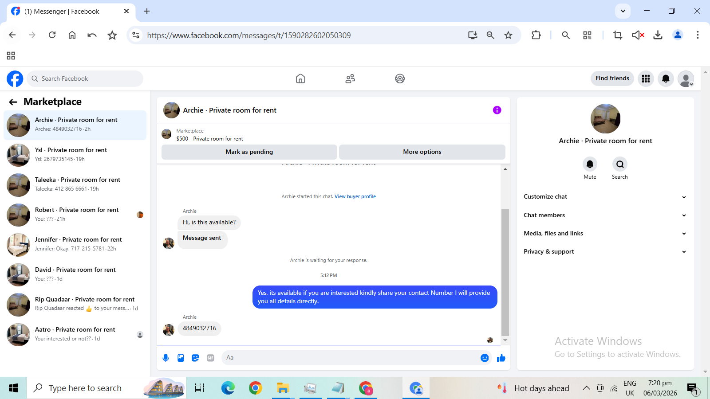This screenshot has height=399, width=710.
Task: Click the taskbar search box
Action: pyautogui.click(x=106, y=388)
